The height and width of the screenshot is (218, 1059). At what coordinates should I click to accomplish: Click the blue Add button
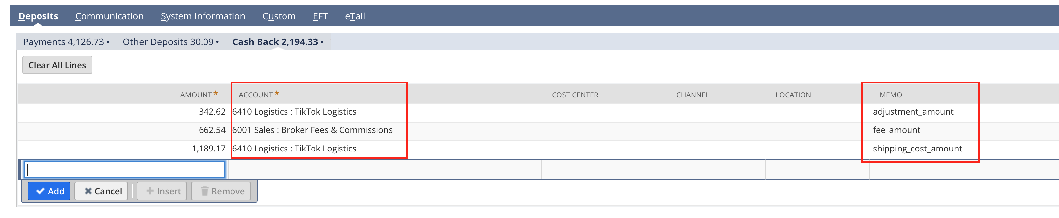pyautogui.click(x=49, y=191)
